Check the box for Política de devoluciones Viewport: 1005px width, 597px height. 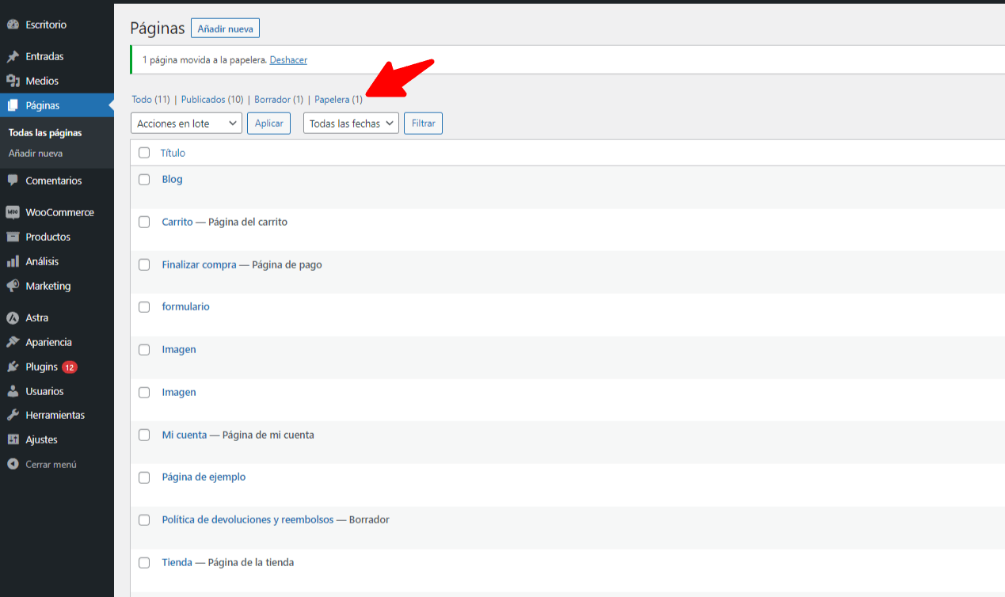coord(144,520)
